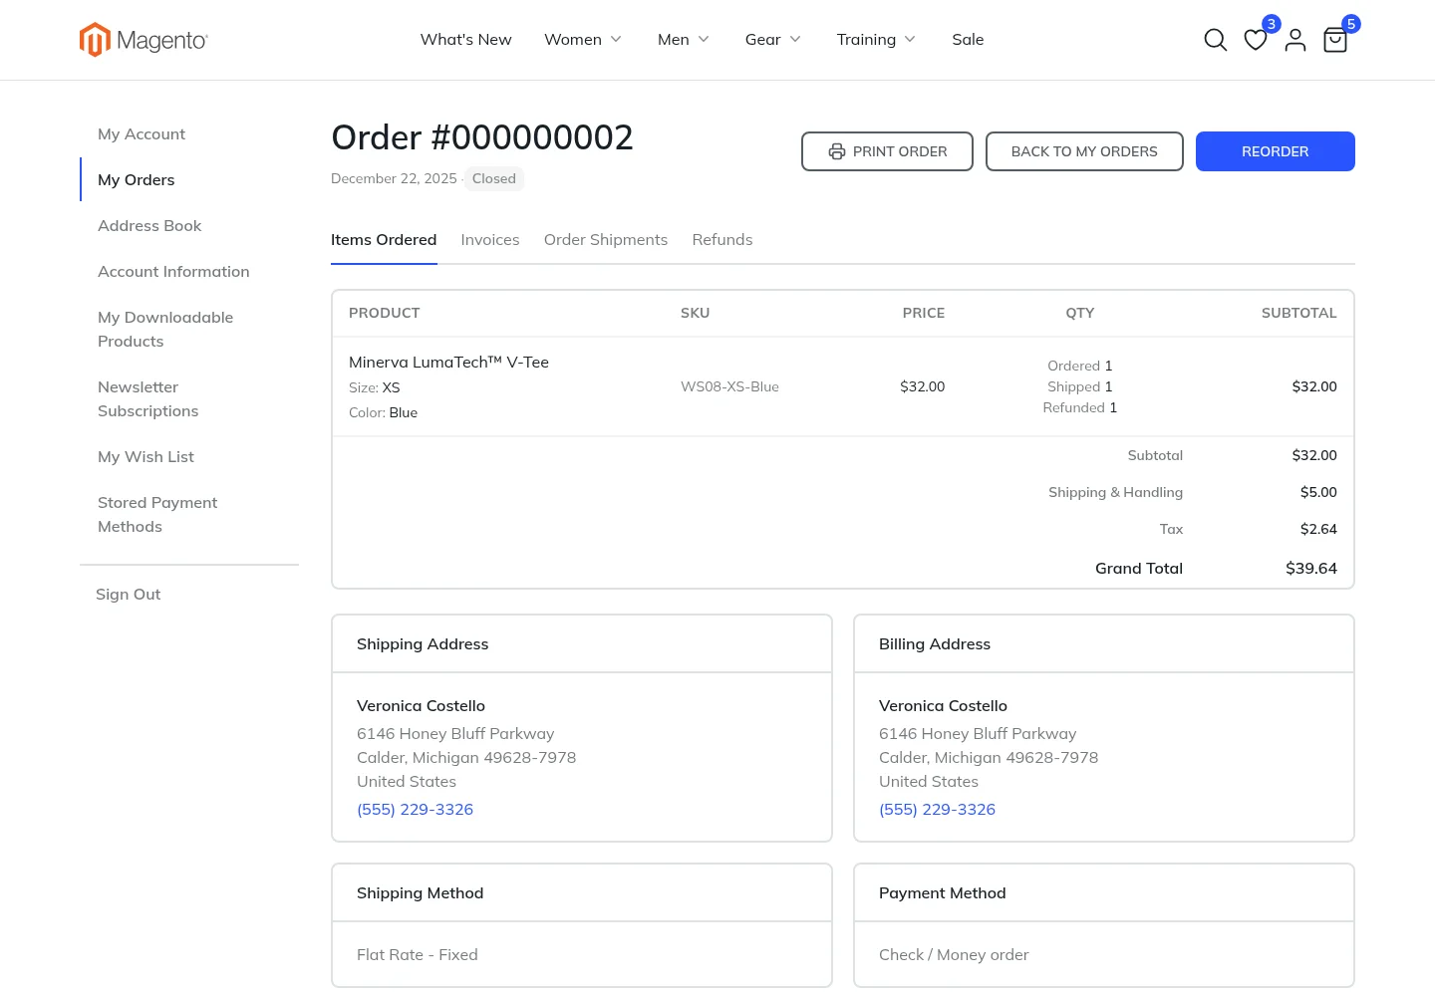Expand the Gear menu chevron
This screenshot has height=996, width=1435.
click(795, 39)
